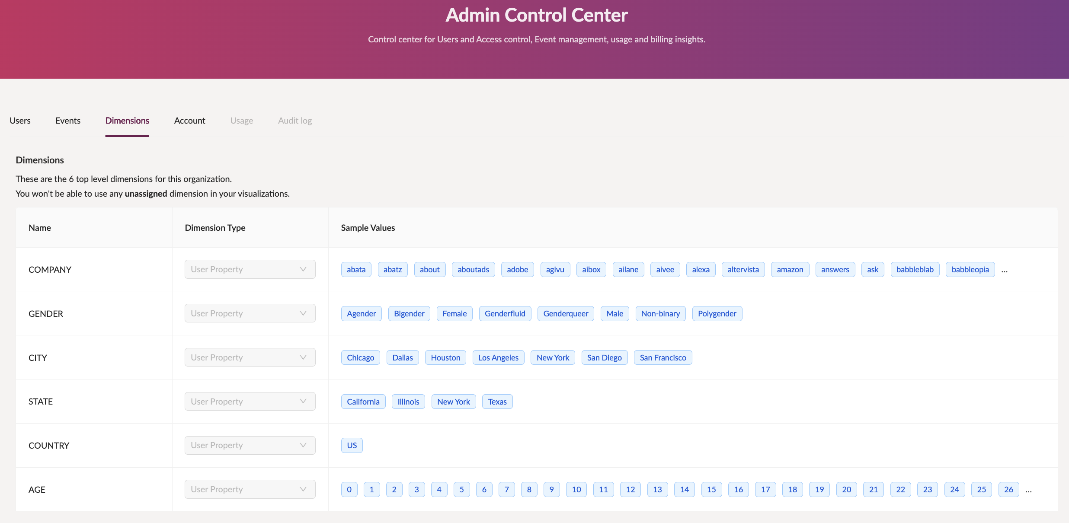
Task: Switch to the Users tab
Action: coord(20,121)
